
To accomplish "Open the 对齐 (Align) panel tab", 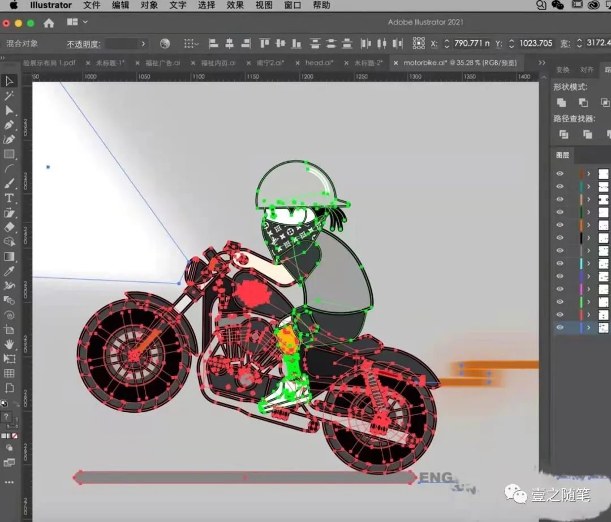I will (587, 70).
